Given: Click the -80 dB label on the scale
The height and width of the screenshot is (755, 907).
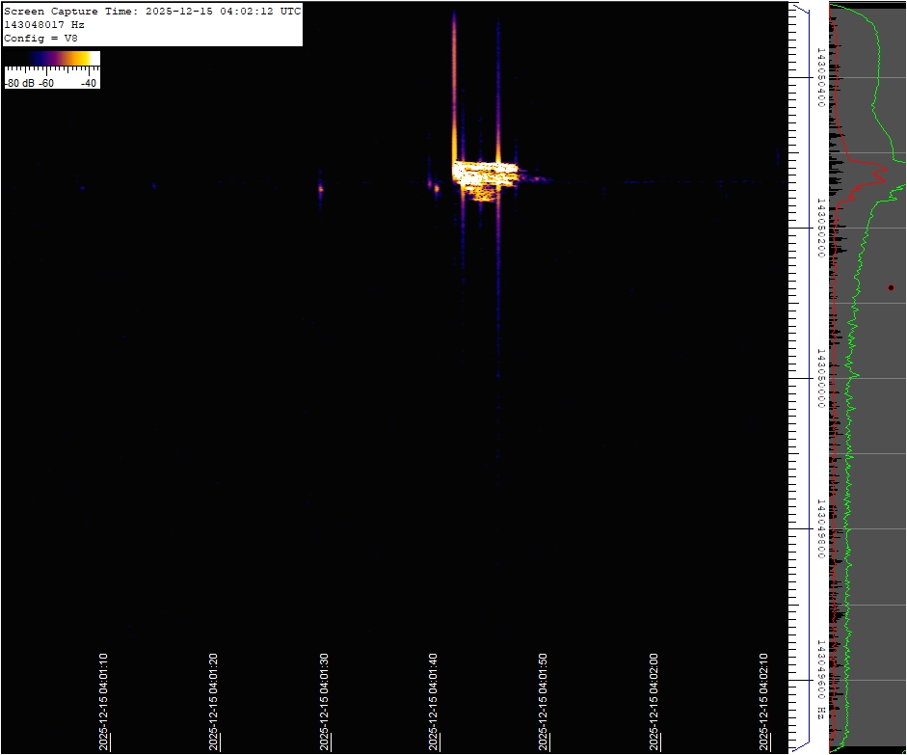Looking at the screenshot, I should click(x=19, y=83).
